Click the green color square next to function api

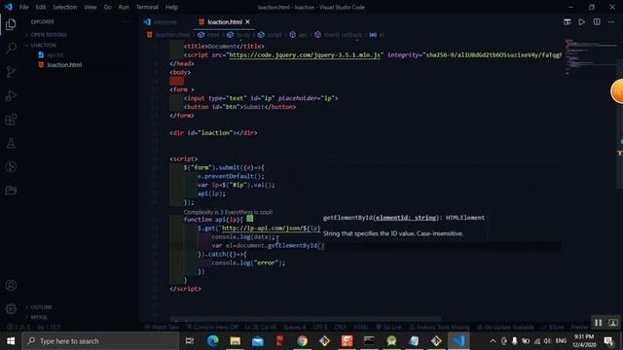pyautogui.click(x=249, y=219)
